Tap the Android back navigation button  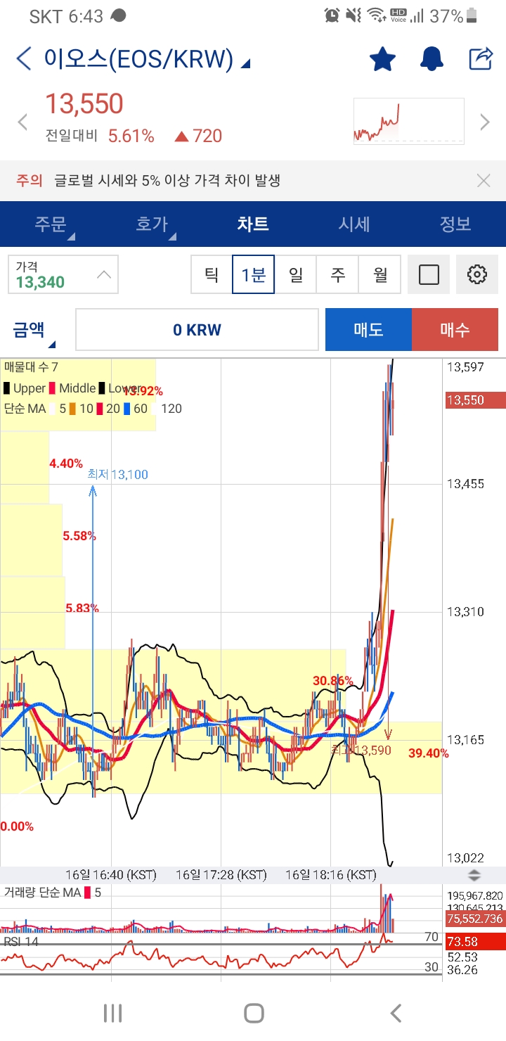(396, 1013)
